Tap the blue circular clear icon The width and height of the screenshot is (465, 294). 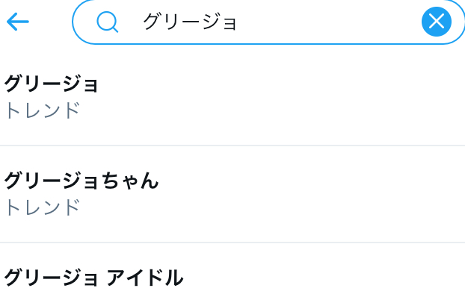pos(437,22)
